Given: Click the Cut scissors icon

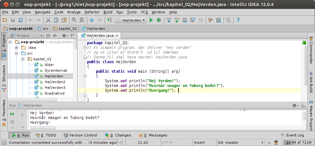Looking at the screenshot, I should pos(48,20).
